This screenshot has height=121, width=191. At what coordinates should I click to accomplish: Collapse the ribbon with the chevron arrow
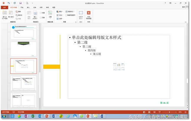186,22
